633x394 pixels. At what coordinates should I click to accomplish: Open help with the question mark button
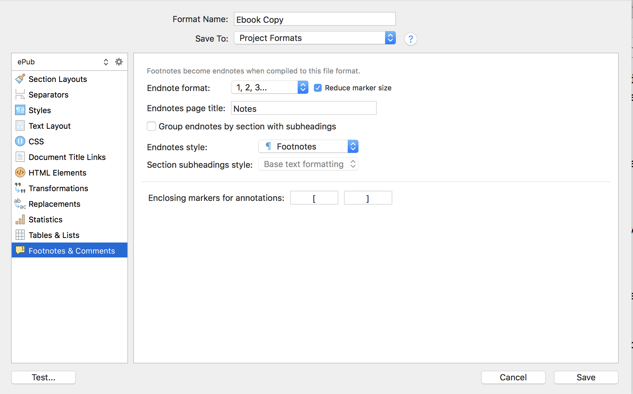pyautogui.click(x=411, y=39)
